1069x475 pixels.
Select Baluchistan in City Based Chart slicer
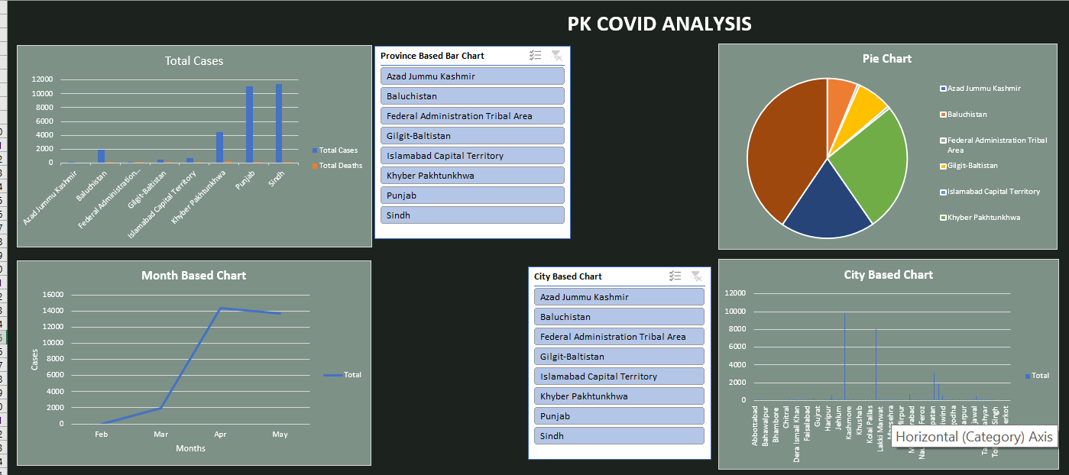619,317
